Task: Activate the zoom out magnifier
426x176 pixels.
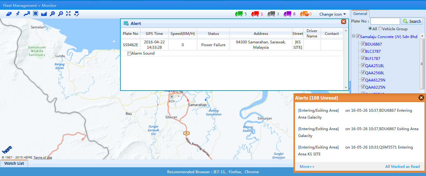Action: (x=61, y=14)
